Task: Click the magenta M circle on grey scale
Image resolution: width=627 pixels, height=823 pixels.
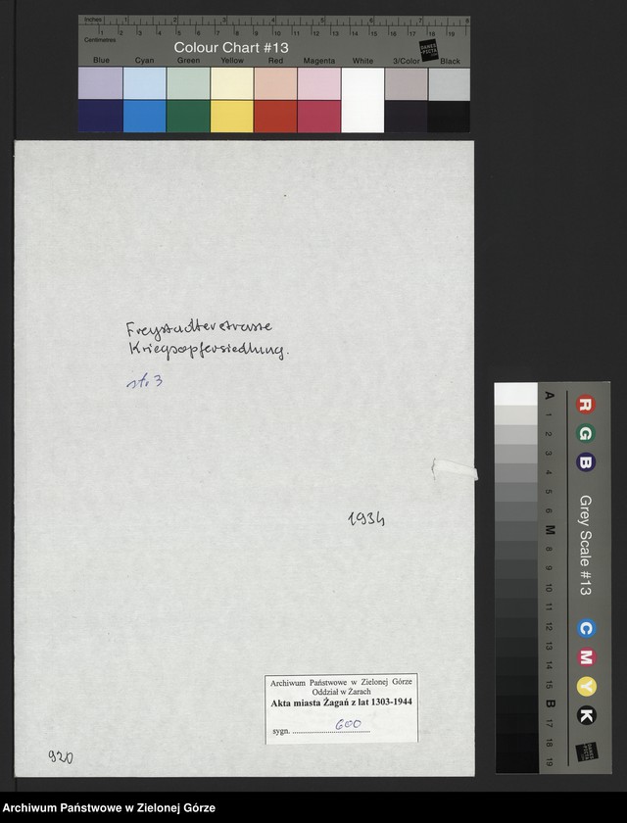Action: (x=586, y=657)
